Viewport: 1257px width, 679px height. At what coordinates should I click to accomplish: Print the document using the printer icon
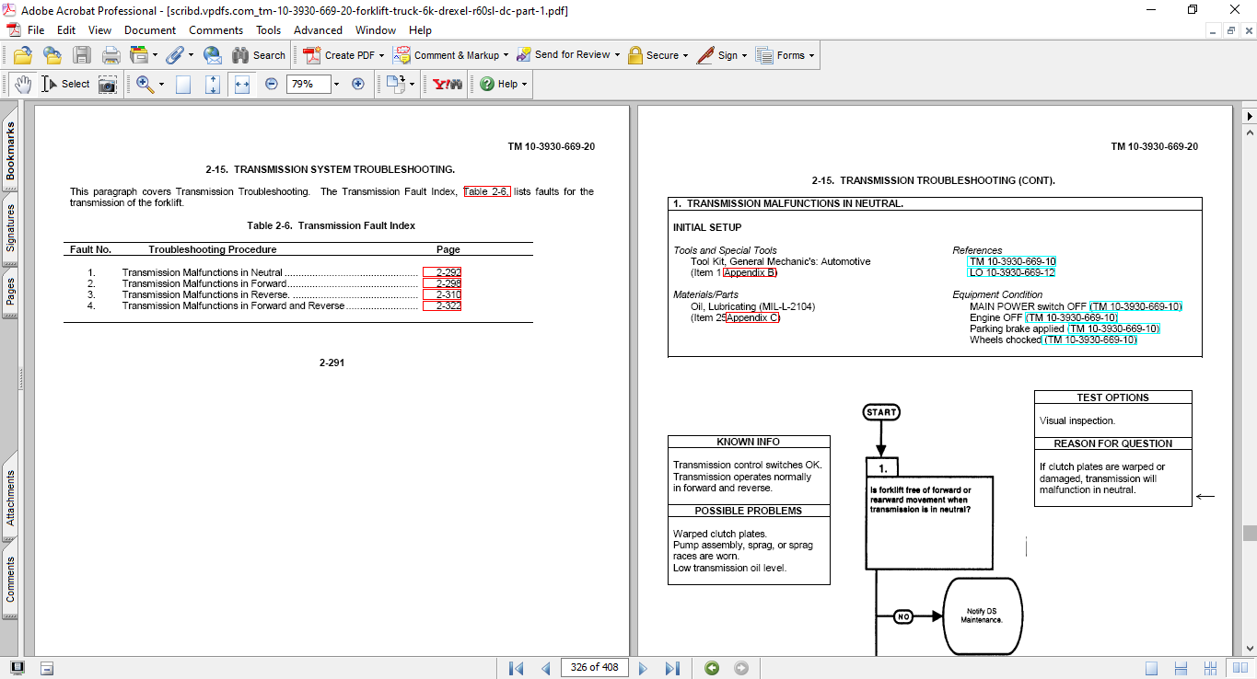click(111, 55)
